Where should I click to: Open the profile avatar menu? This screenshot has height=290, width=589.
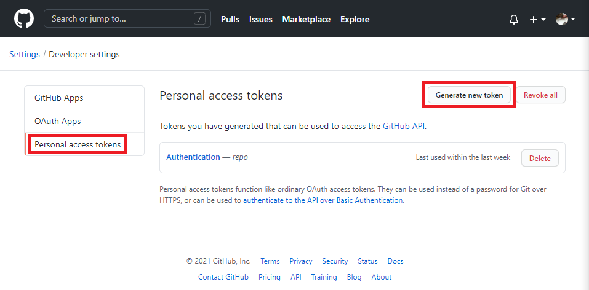coord(566,19)
